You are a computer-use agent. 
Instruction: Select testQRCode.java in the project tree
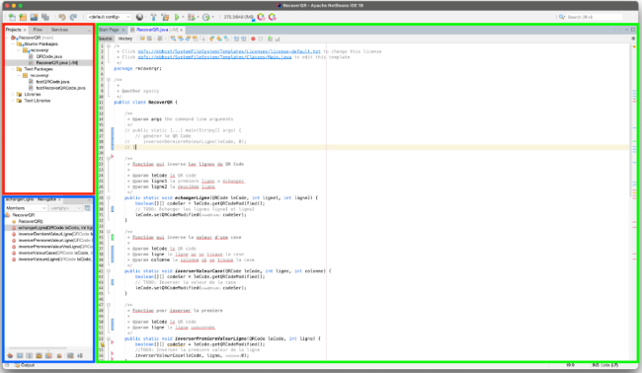tap(52, 82)
